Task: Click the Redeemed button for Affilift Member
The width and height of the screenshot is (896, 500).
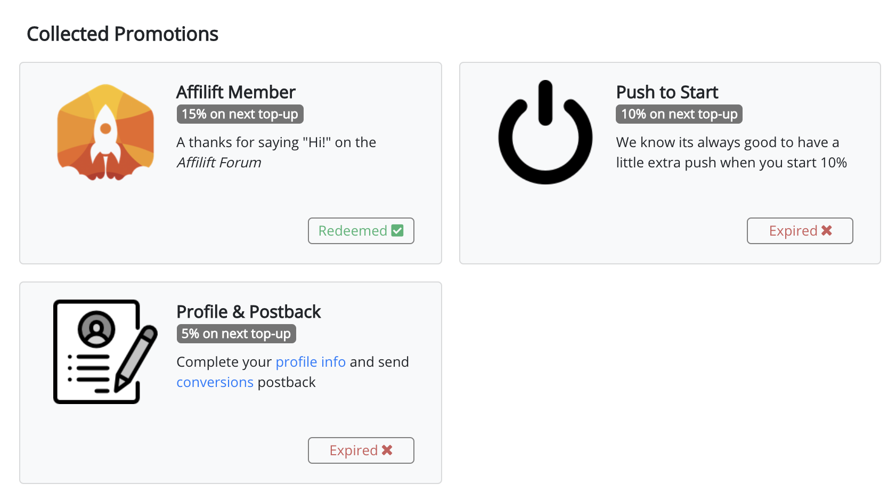Action: pos(361,231)
